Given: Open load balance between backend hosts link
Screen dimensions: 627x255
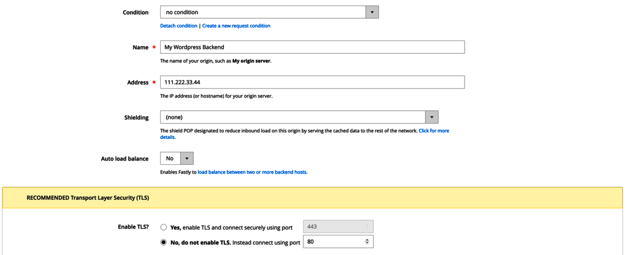Looking at the screenshot, I should tap(252, 172).
